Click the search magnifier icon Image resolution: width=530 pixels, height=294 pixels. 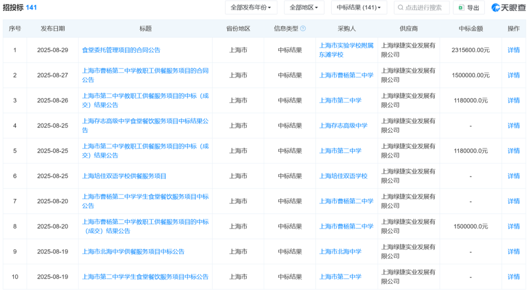coord(400,8)
